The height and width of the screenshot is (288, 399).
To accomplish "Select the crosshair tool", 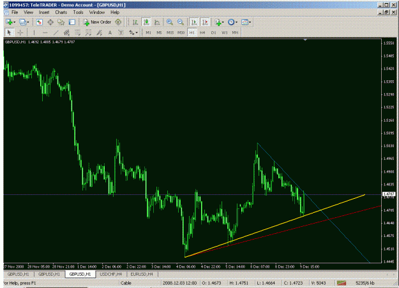I will point(20,32).
